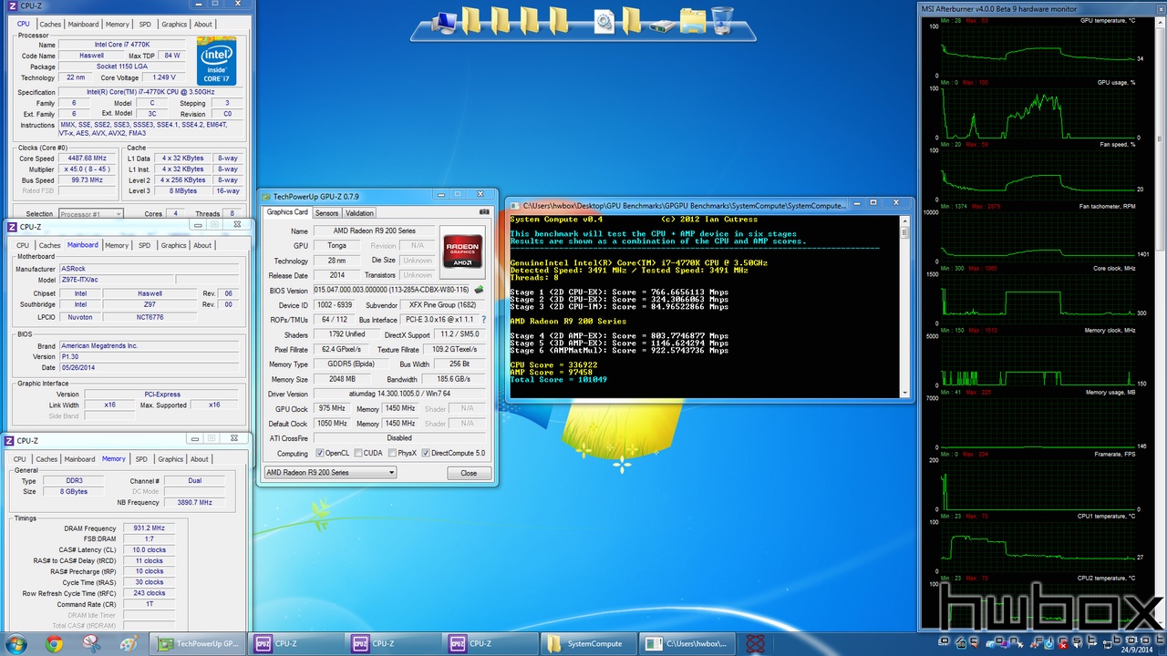Open the About tab in the bottom CPU-Z window
The height and width of the screenshot is (656, 1167).
(x=200, y=459)
